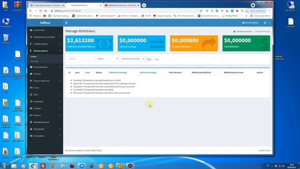The image size is (300, 169).
Task: Open the Withdrawal Method filter dropdown
Action: (132, 59)
